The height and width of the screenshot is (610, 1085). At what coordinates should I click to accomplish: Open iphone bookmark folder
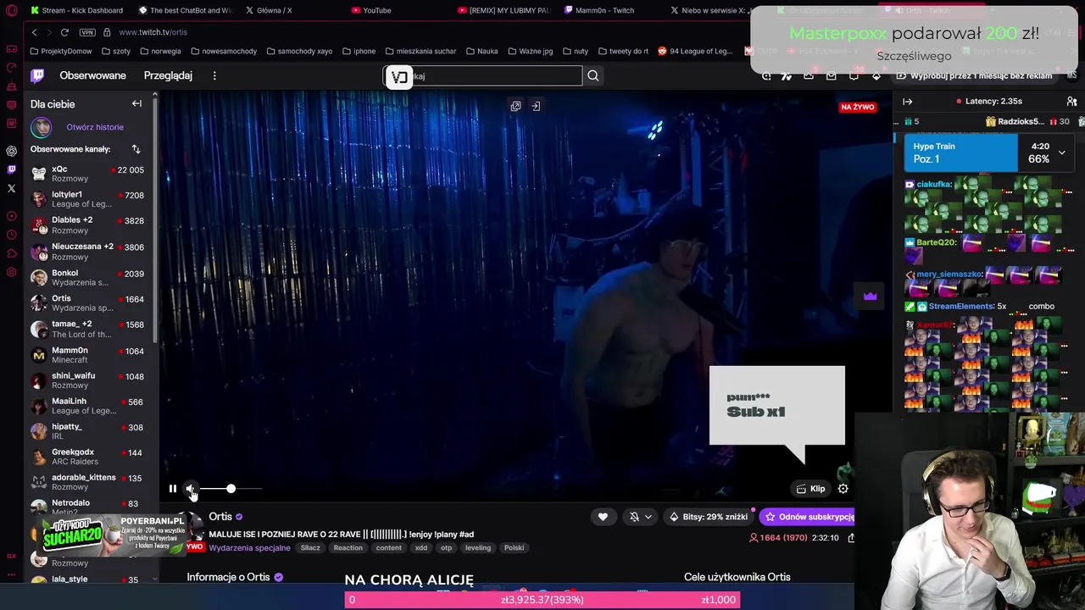point(359,51)
